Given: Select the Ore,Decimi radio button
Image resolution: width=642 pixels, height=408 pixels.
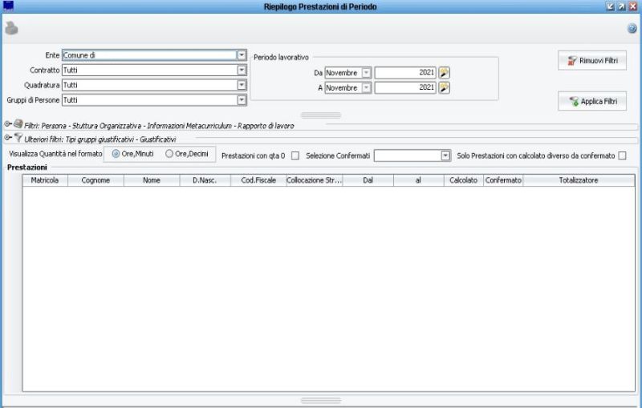Looking at the screenshot, I should tap(169, 153).
